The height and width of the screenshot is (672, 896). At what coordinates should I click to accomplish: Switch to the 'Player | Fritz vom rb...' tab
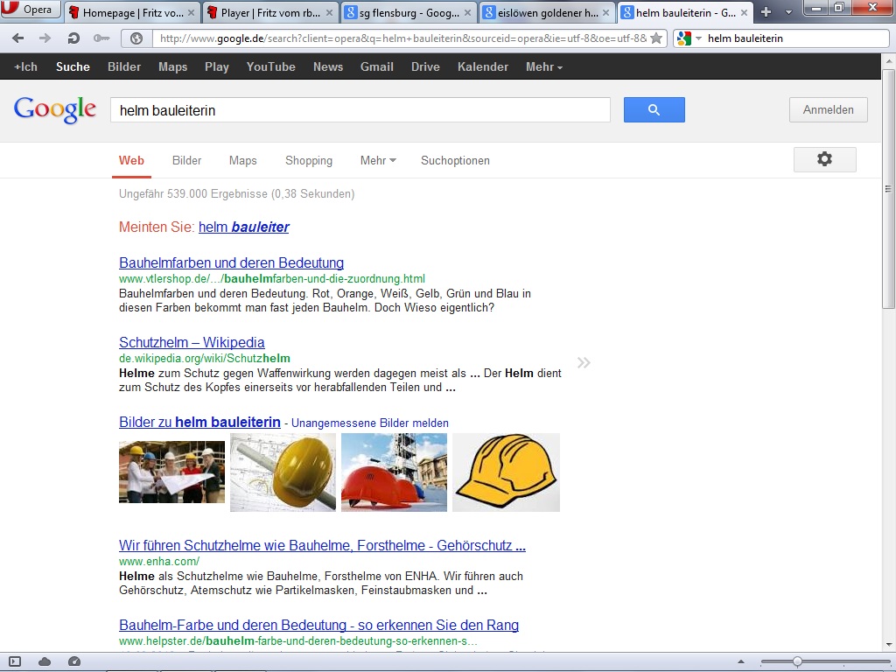tap(271, 12)
